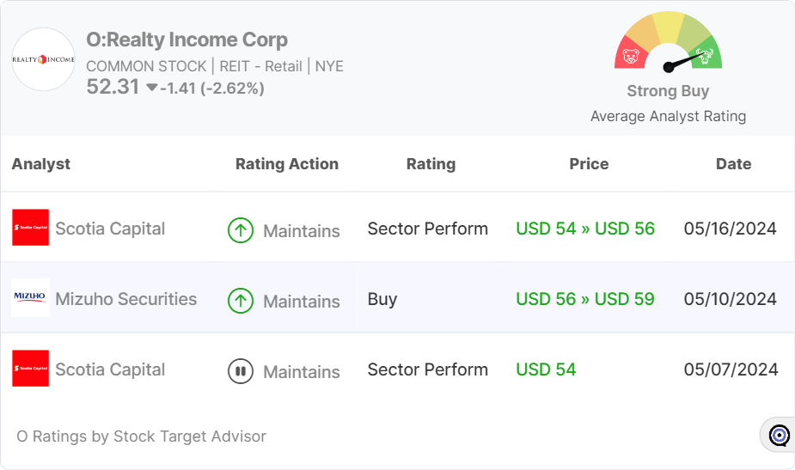The image size is (795, 470).
Task: Click the Realty Income company logo
Action: point(43,60)
